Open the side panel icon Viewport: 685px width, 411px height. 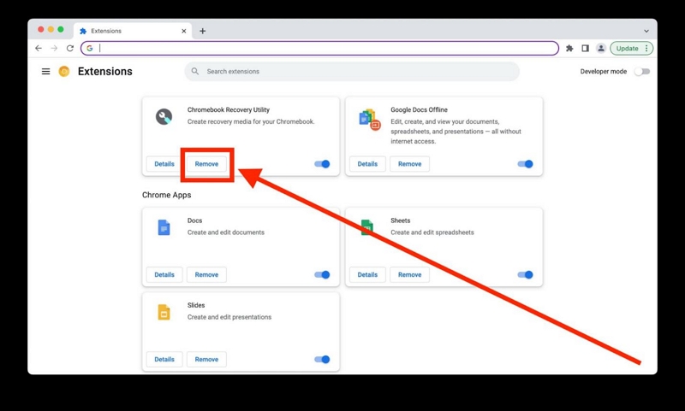pyautogui.click(x=585, y=49)
